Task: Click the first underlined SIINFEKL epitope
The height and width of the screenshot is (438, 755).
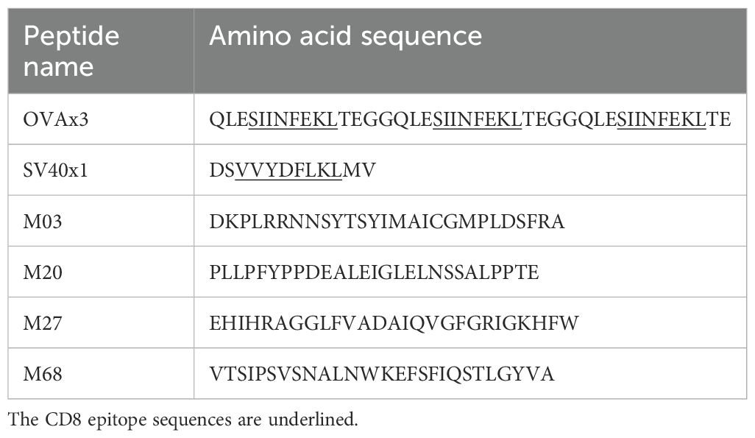Action: click(x=293, y=119)
